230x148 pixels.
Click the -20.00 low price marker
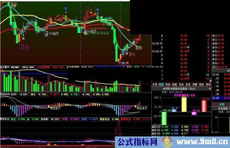[122, 63]
